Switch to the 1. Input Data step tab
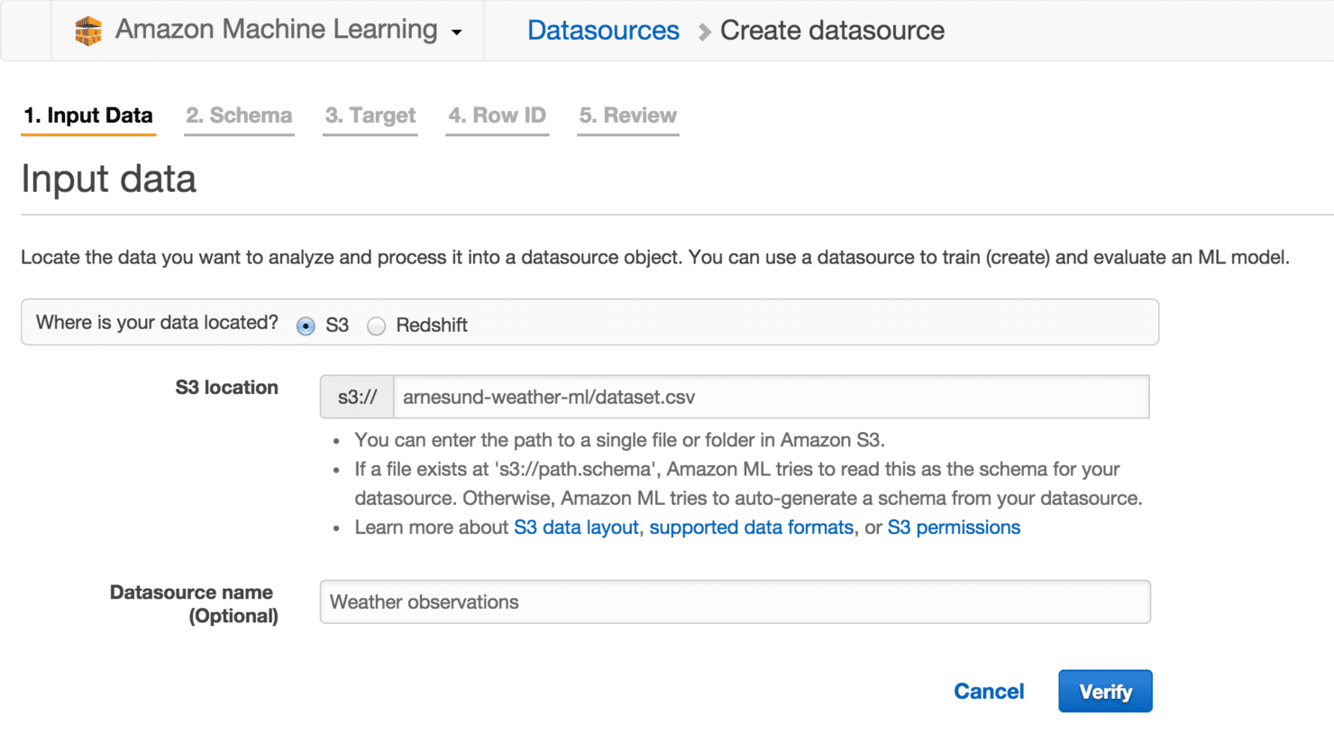1334x734 pixels. [88, 116]
